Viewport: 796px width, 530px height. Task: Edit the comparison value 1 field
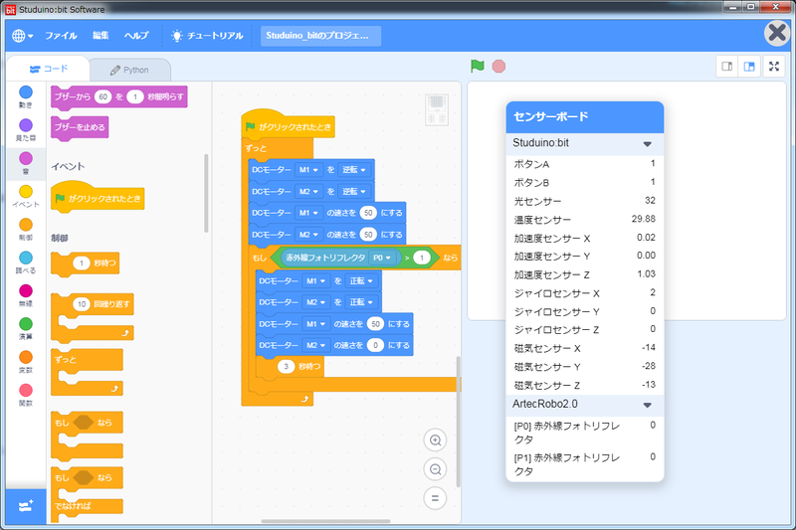coord(421,258)
